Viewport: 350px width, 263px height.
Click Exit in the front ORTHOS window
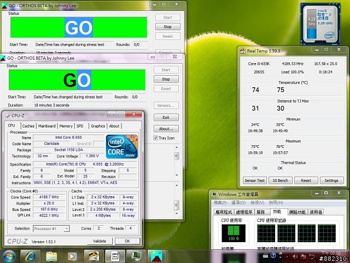pos(166,117)
